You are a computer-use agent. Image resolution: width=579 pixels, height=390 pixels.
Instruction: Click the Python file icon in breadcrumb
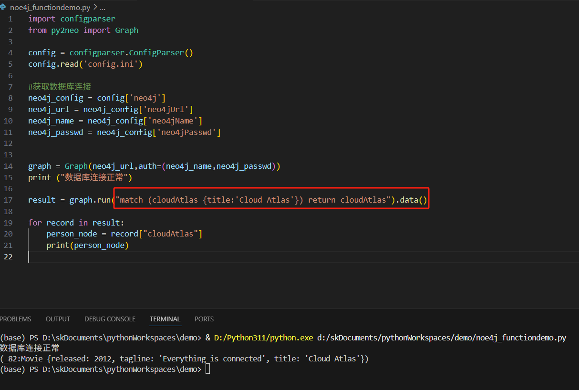pyautogui.click(x=4, y=8)
